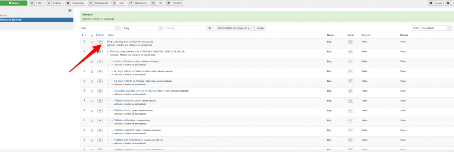The height and width of the screenshot is (152, 454).
Task: Check the Blog row checkbox
Action: [x=92, y=42]
